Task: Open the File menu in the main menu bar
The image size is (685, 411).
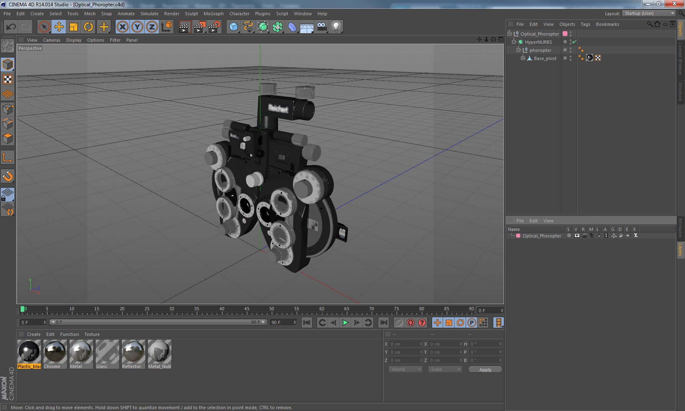Action: pos(7,14)
